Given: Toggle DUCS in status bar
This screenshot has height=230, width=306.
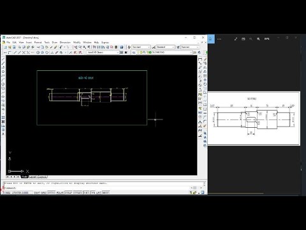Looking at the screenshot, I should coord(86,192).
